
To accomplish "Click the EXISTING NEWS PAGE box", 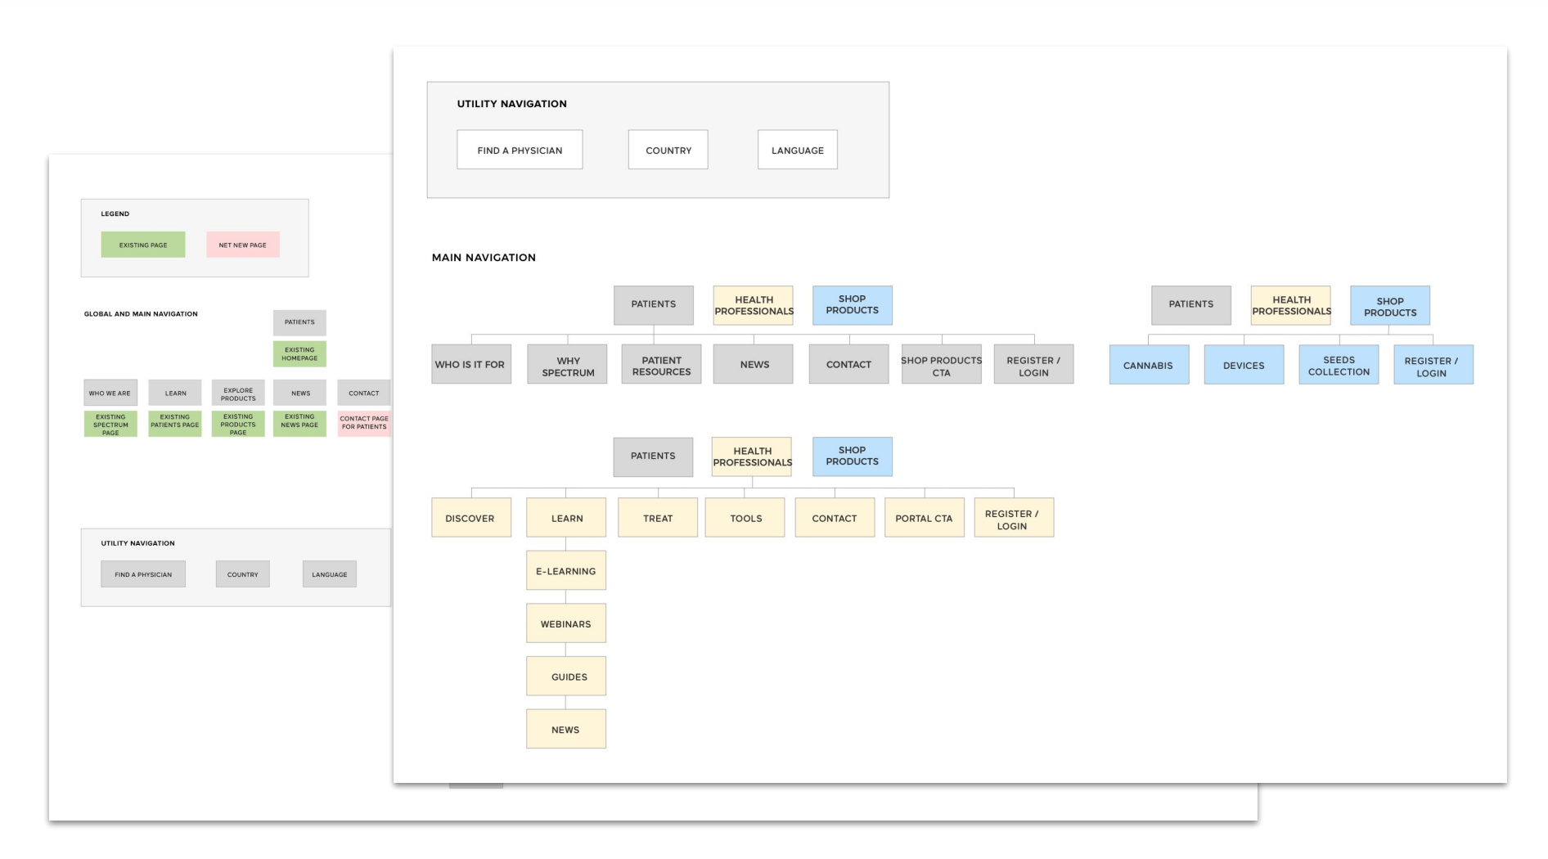I will click(299, 424).
